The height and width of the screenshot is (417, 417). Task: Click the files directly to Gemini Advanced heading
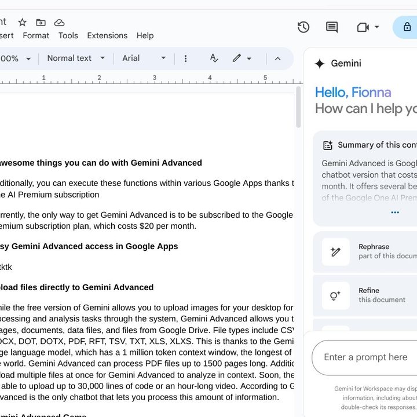coord(76,287)
